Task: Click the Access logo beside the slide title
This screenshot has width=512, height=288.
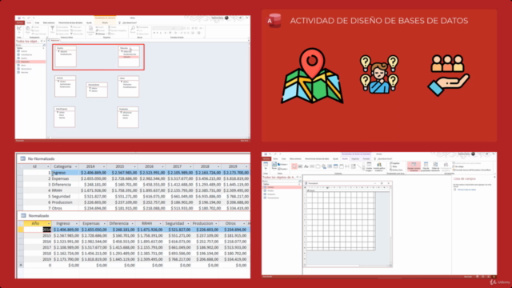Action: [x=274, y=21]
